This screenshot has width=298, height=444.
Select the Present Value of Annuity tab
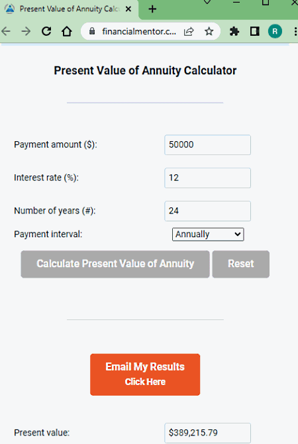coord(70,10)
